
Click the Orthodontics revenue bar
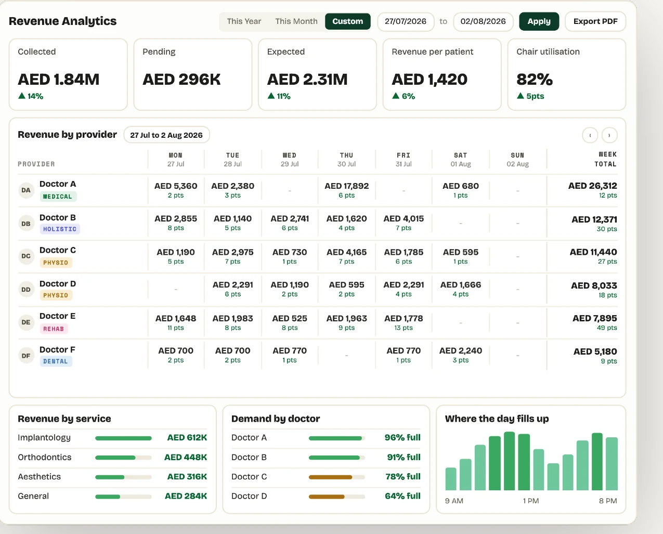(123, 458)
